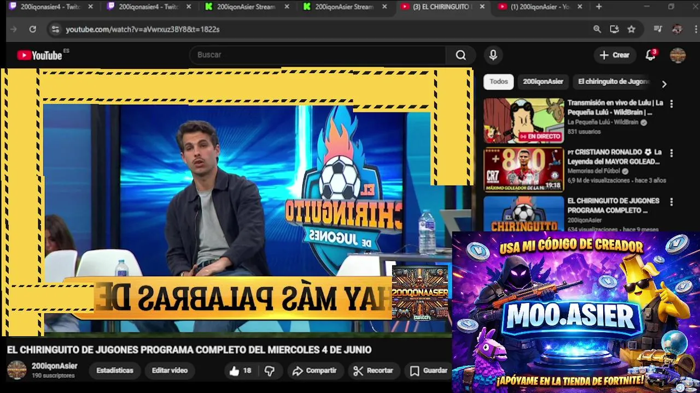The width and height of the screenshot is (700, 393).
Task: Go to YouTube home via logo
Action: tap(39, 55)
